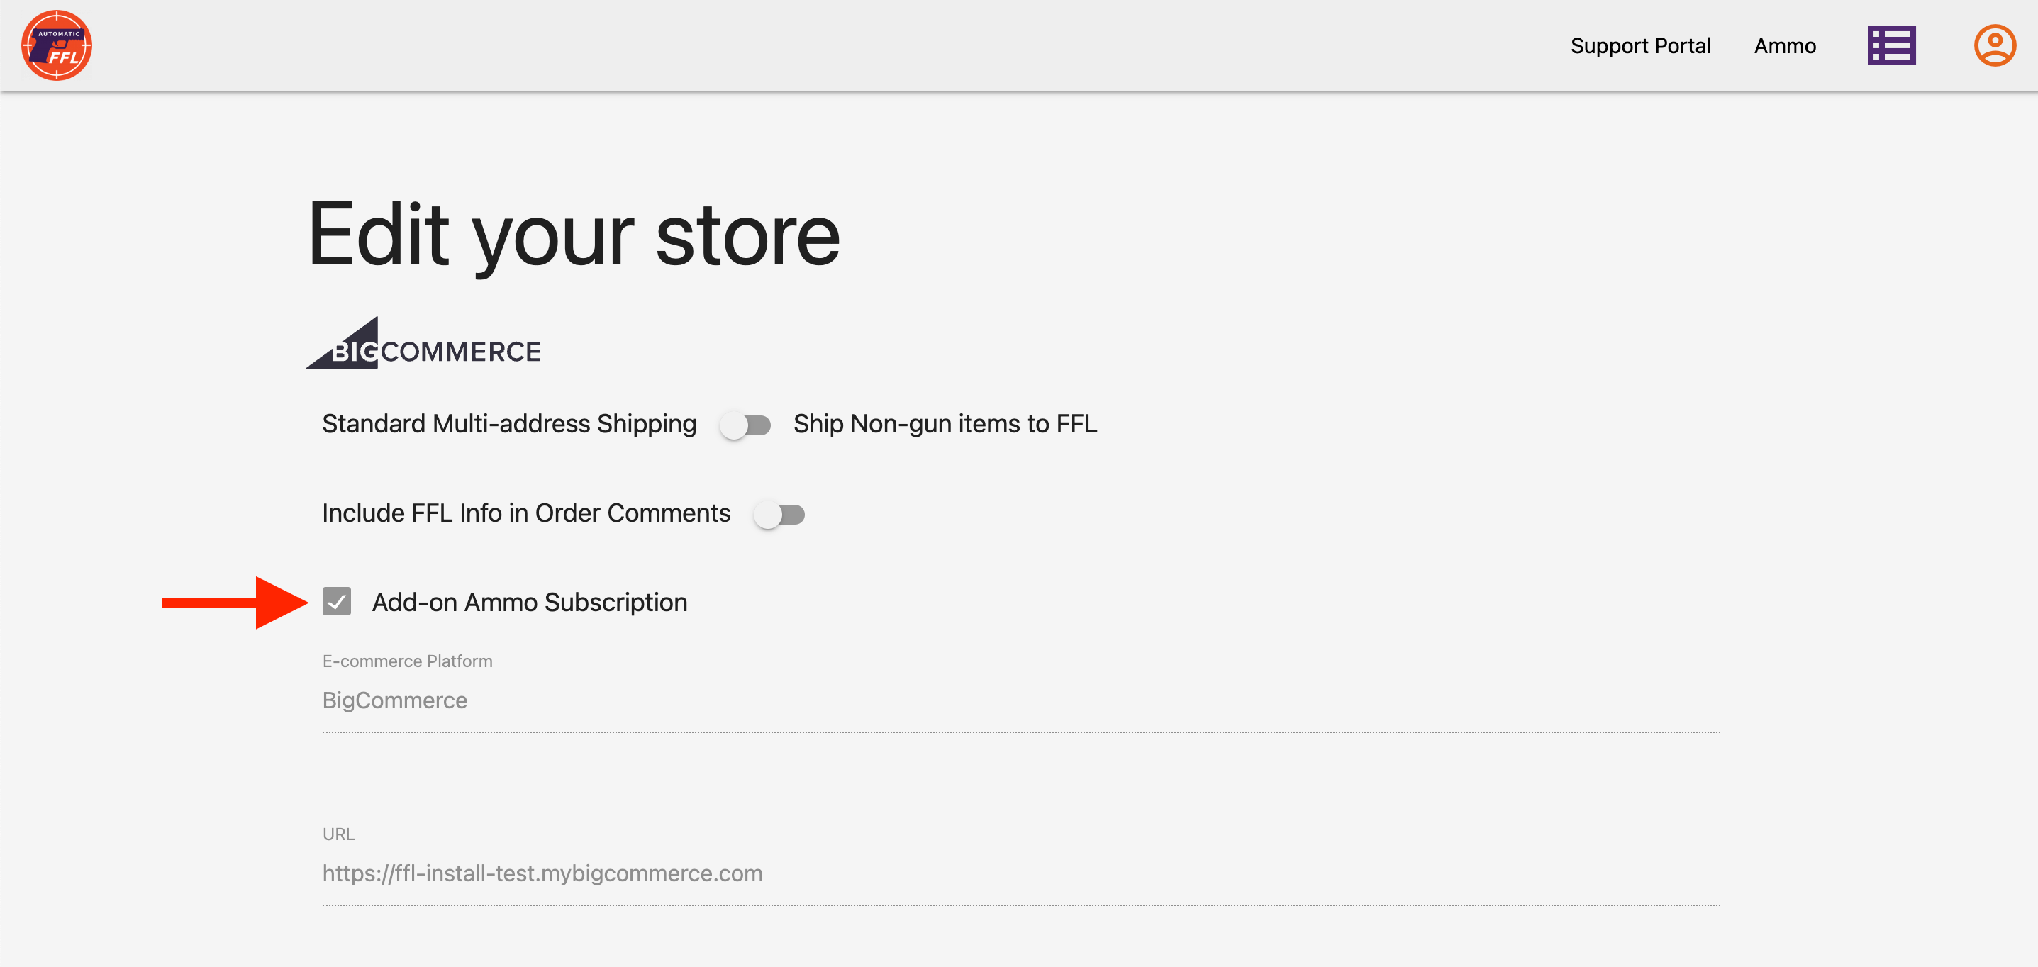Toggle the multi-address shipping switch
Viewport: 2038px width, 967px height.
click(x=745, y=425)
